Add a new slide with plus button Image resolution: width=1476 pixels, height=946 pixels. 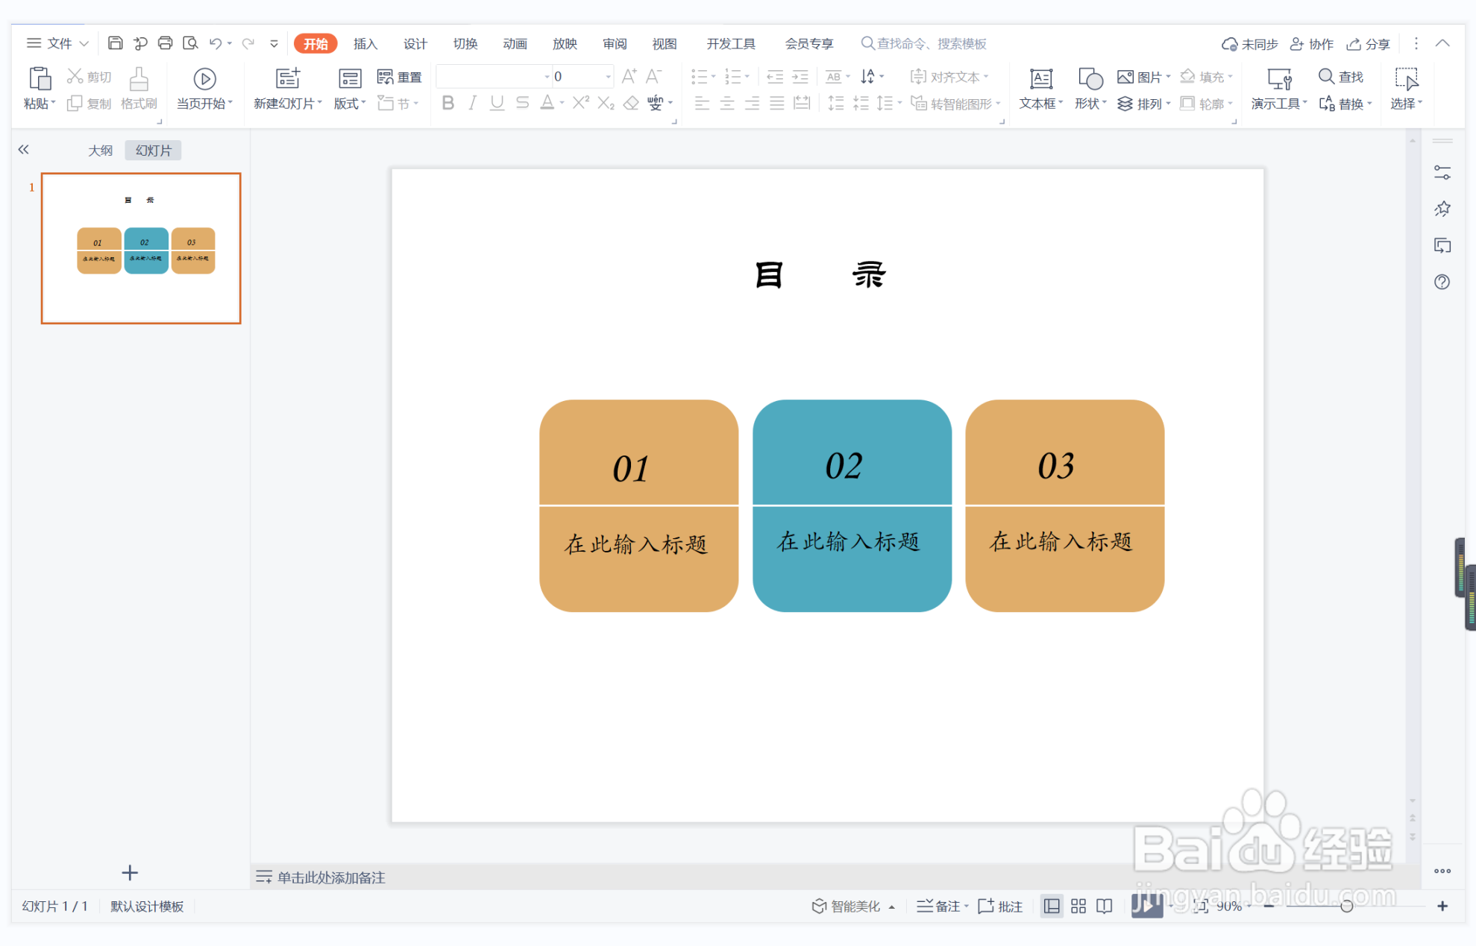pos(130,872)
